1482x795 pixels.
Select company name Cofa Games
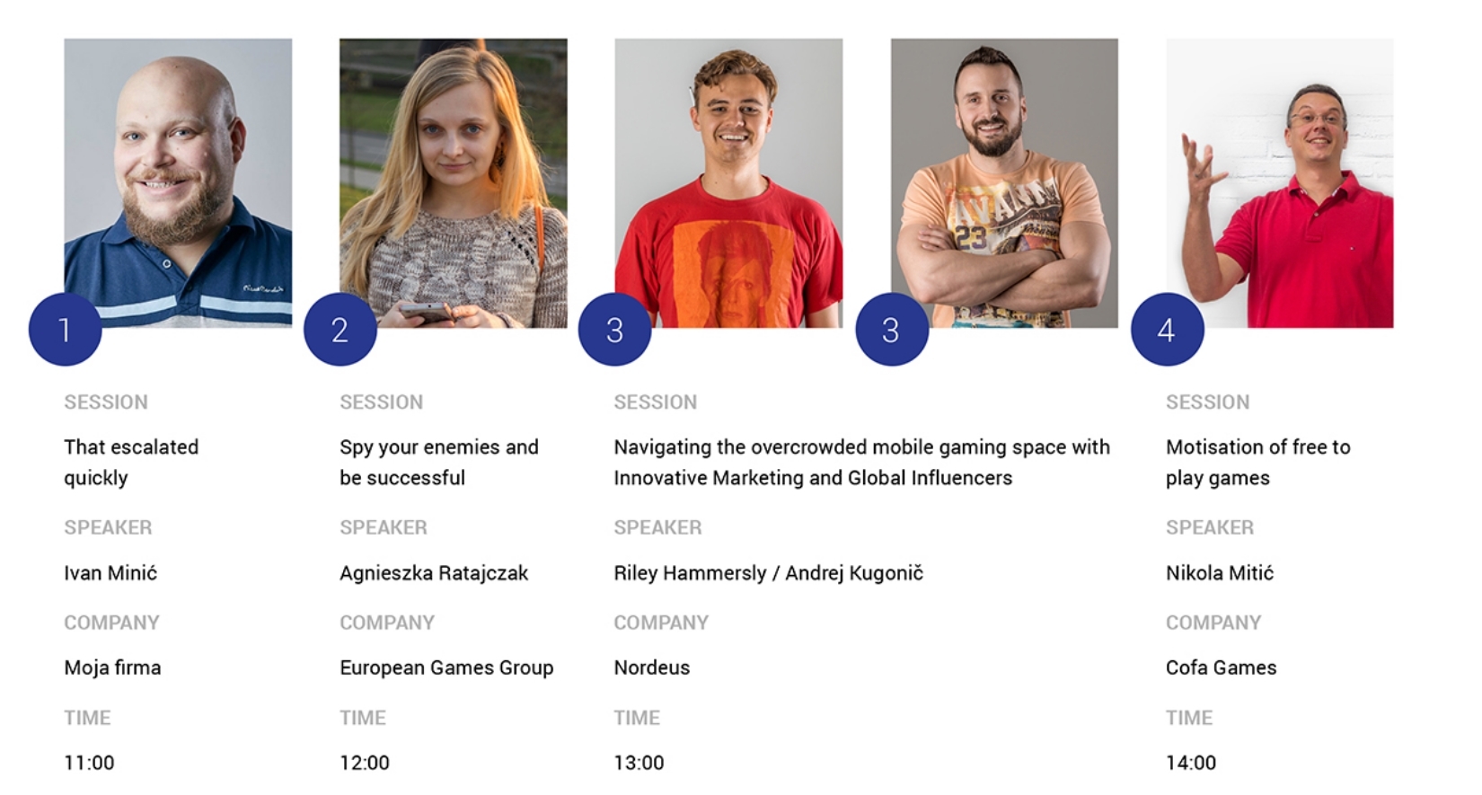pyautogui.click(x=1222, y=667)
